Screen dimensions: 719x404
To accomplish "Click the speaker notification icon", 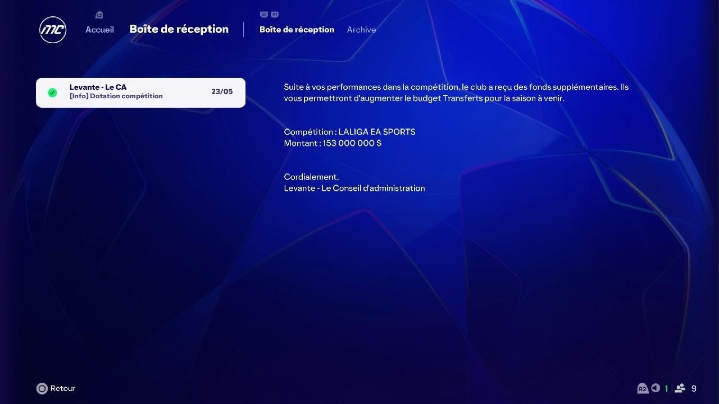I will coord(656,388).
